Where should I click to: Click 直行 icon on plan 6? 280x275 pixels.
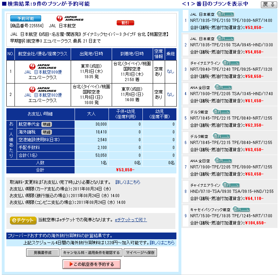(221, 136)
